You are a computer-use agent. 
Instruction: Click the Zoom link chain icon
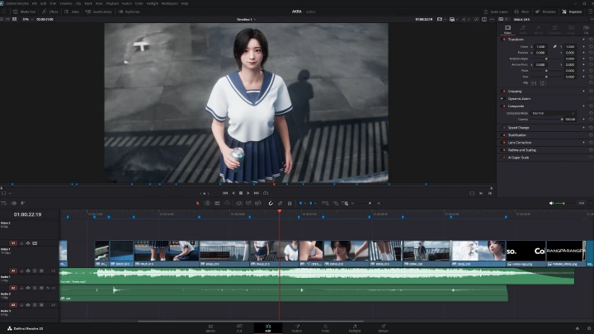(x=554, y=46)
